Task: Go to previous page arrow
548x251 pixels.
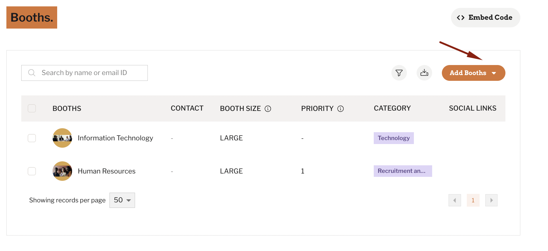Action: point(455,200)
